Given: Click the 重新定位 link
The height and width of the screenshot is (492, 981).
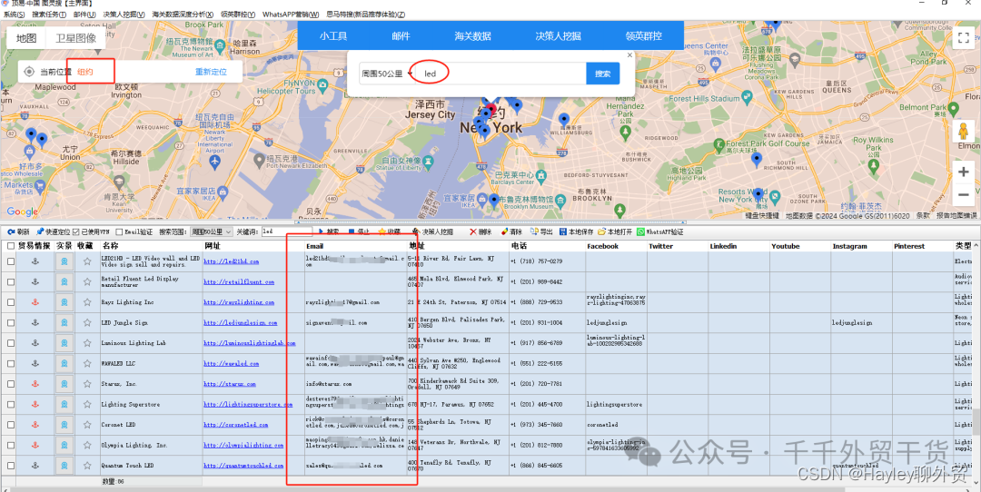Looking at the screenshot, I should click(211, 72).
